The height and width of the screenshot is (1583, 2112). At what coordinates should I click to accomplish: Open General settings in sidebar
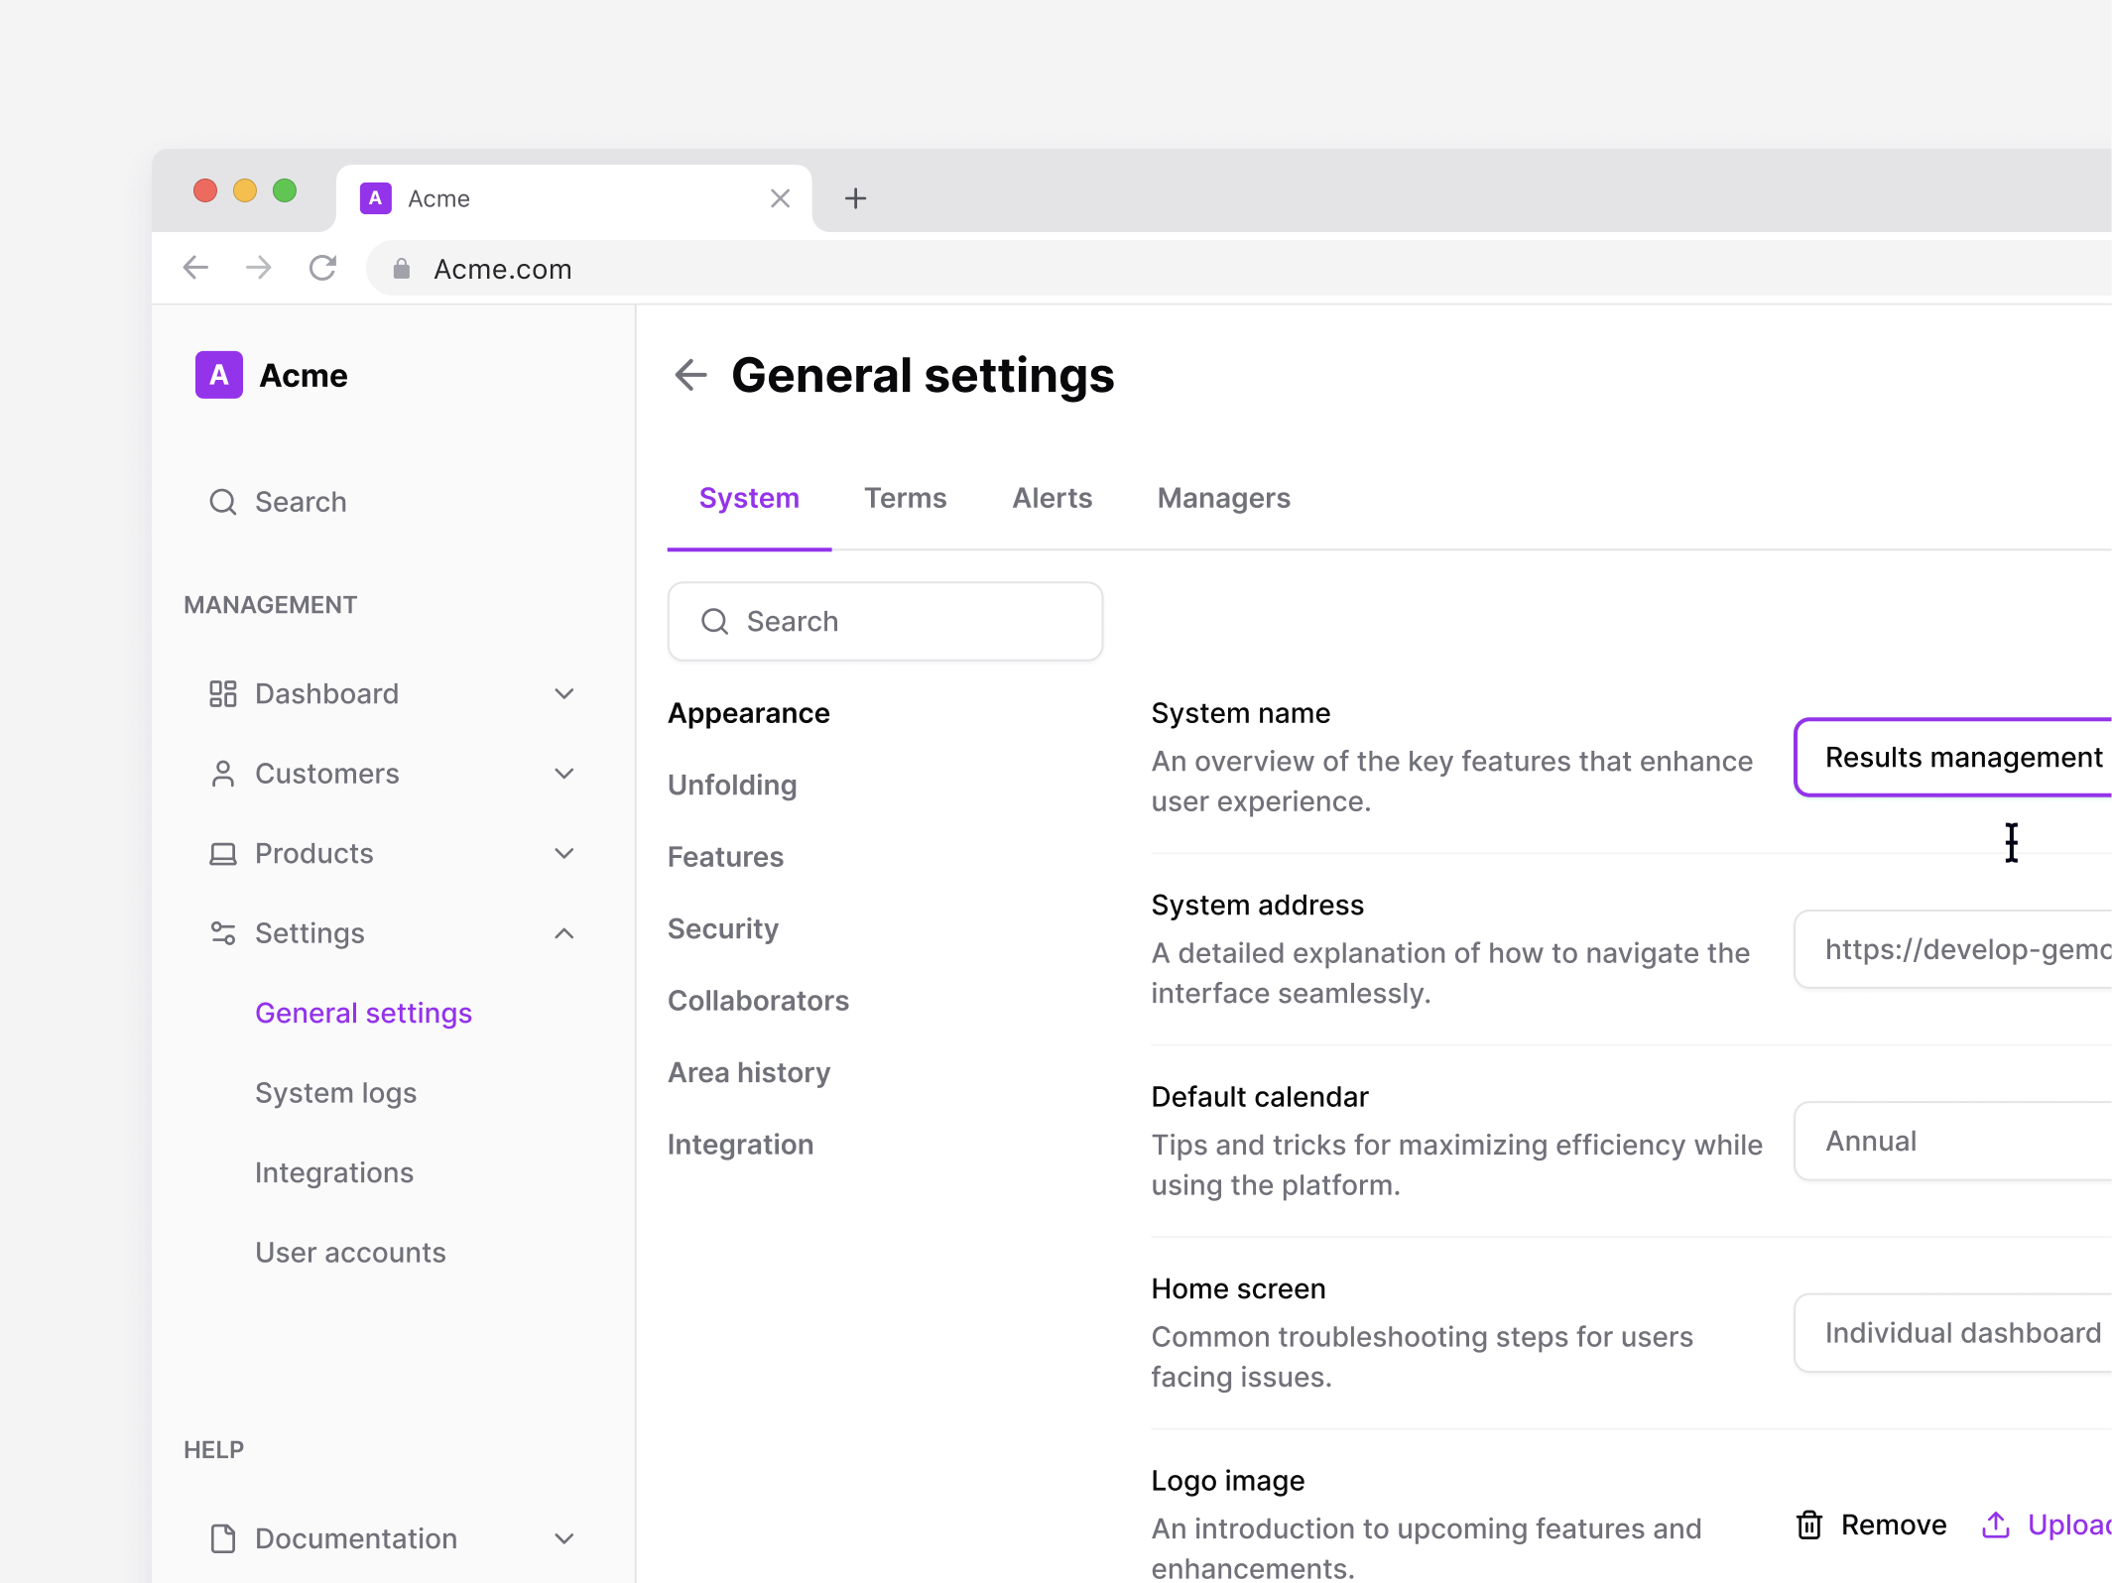pyautogui.click(x=363, y=1013)
